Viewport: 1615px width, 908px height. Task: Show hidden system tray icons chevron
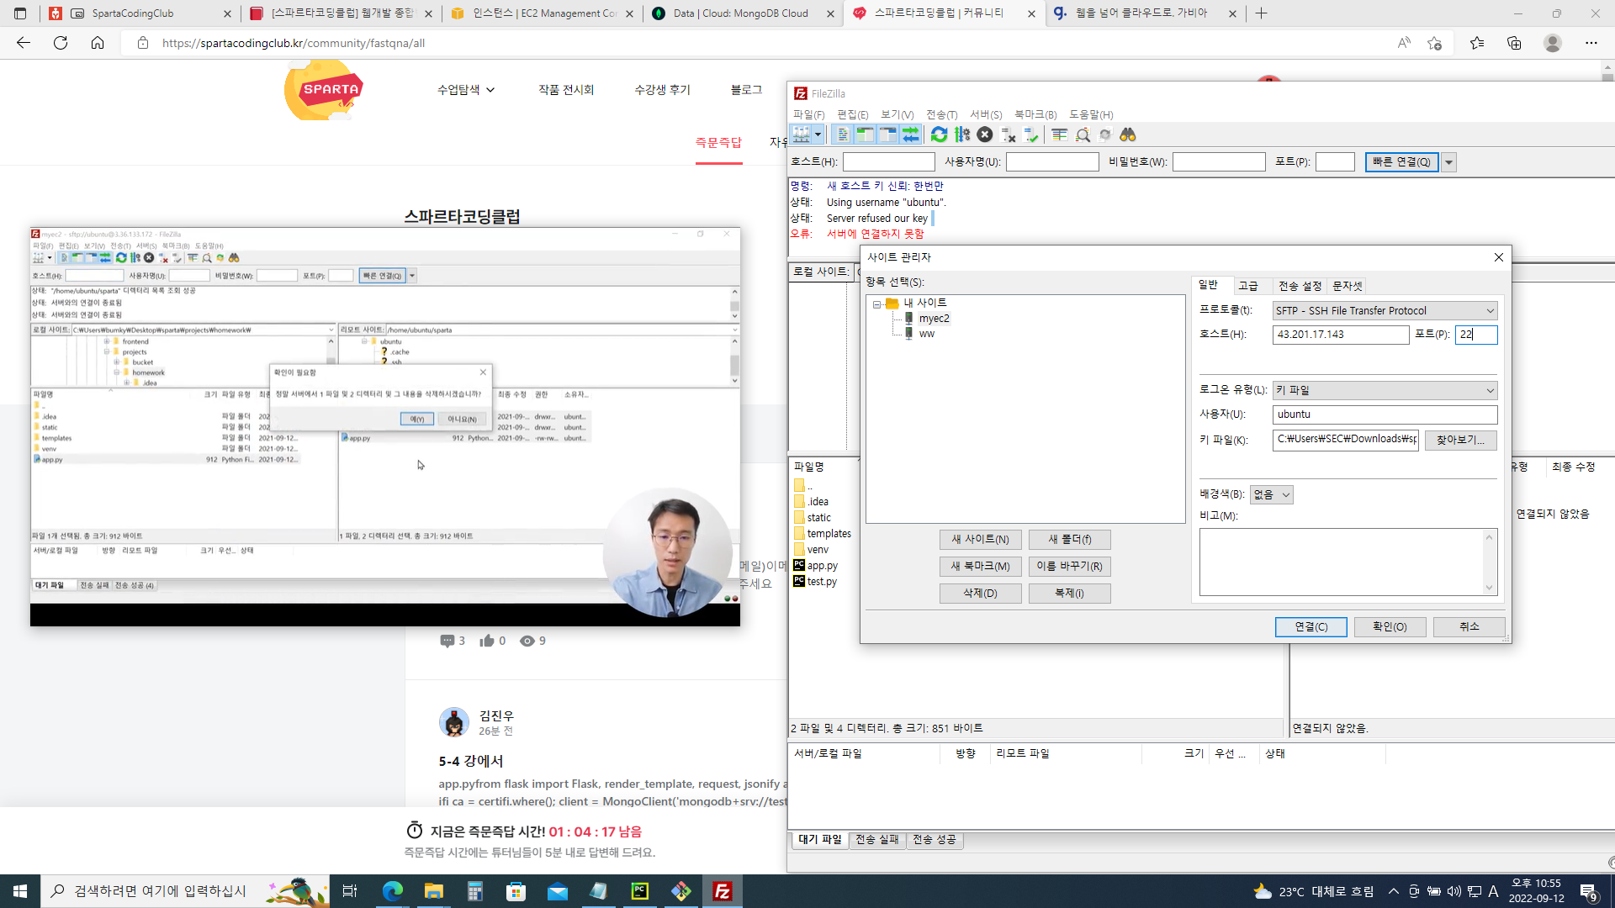(1394, 891)
